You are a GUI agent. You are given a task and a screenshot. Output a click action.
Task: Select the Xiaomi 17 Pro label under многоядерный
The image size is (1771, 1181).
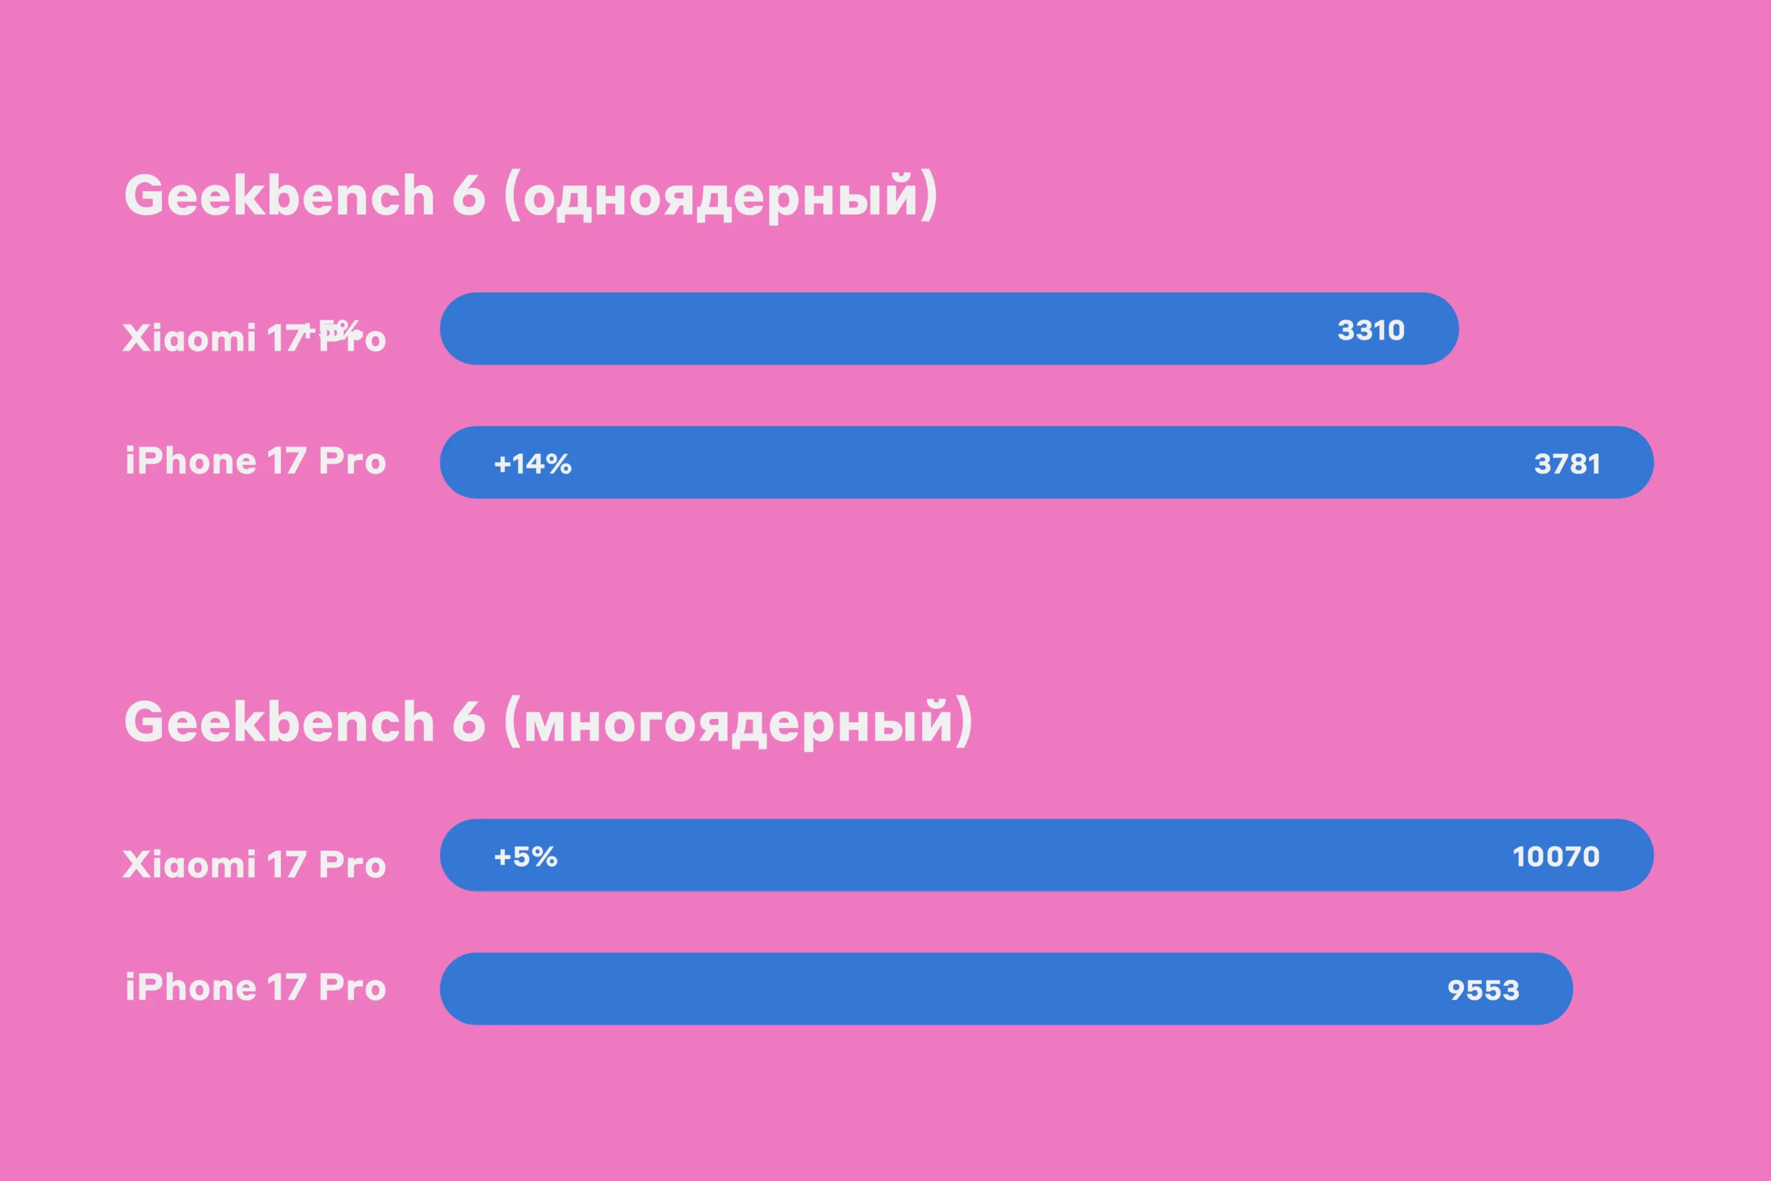254,864
